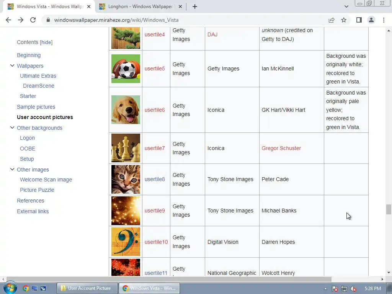Screen dimensions: 392x294
Task: Open the usertile11 link
Action: coord(156,273)
